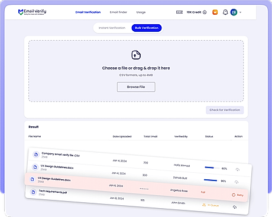Click the 200 total email value
This screenshot has height=217, width=272.
coord(145,163)
